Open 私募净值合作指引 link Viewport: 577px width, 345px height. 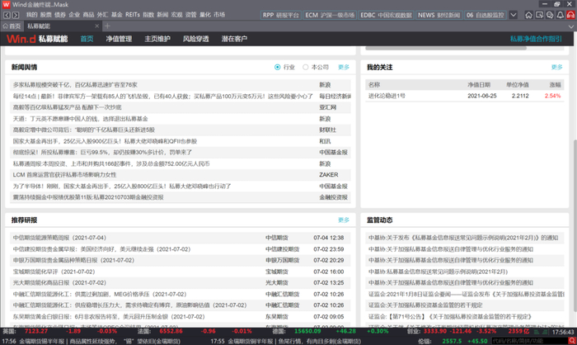[536, 39]
